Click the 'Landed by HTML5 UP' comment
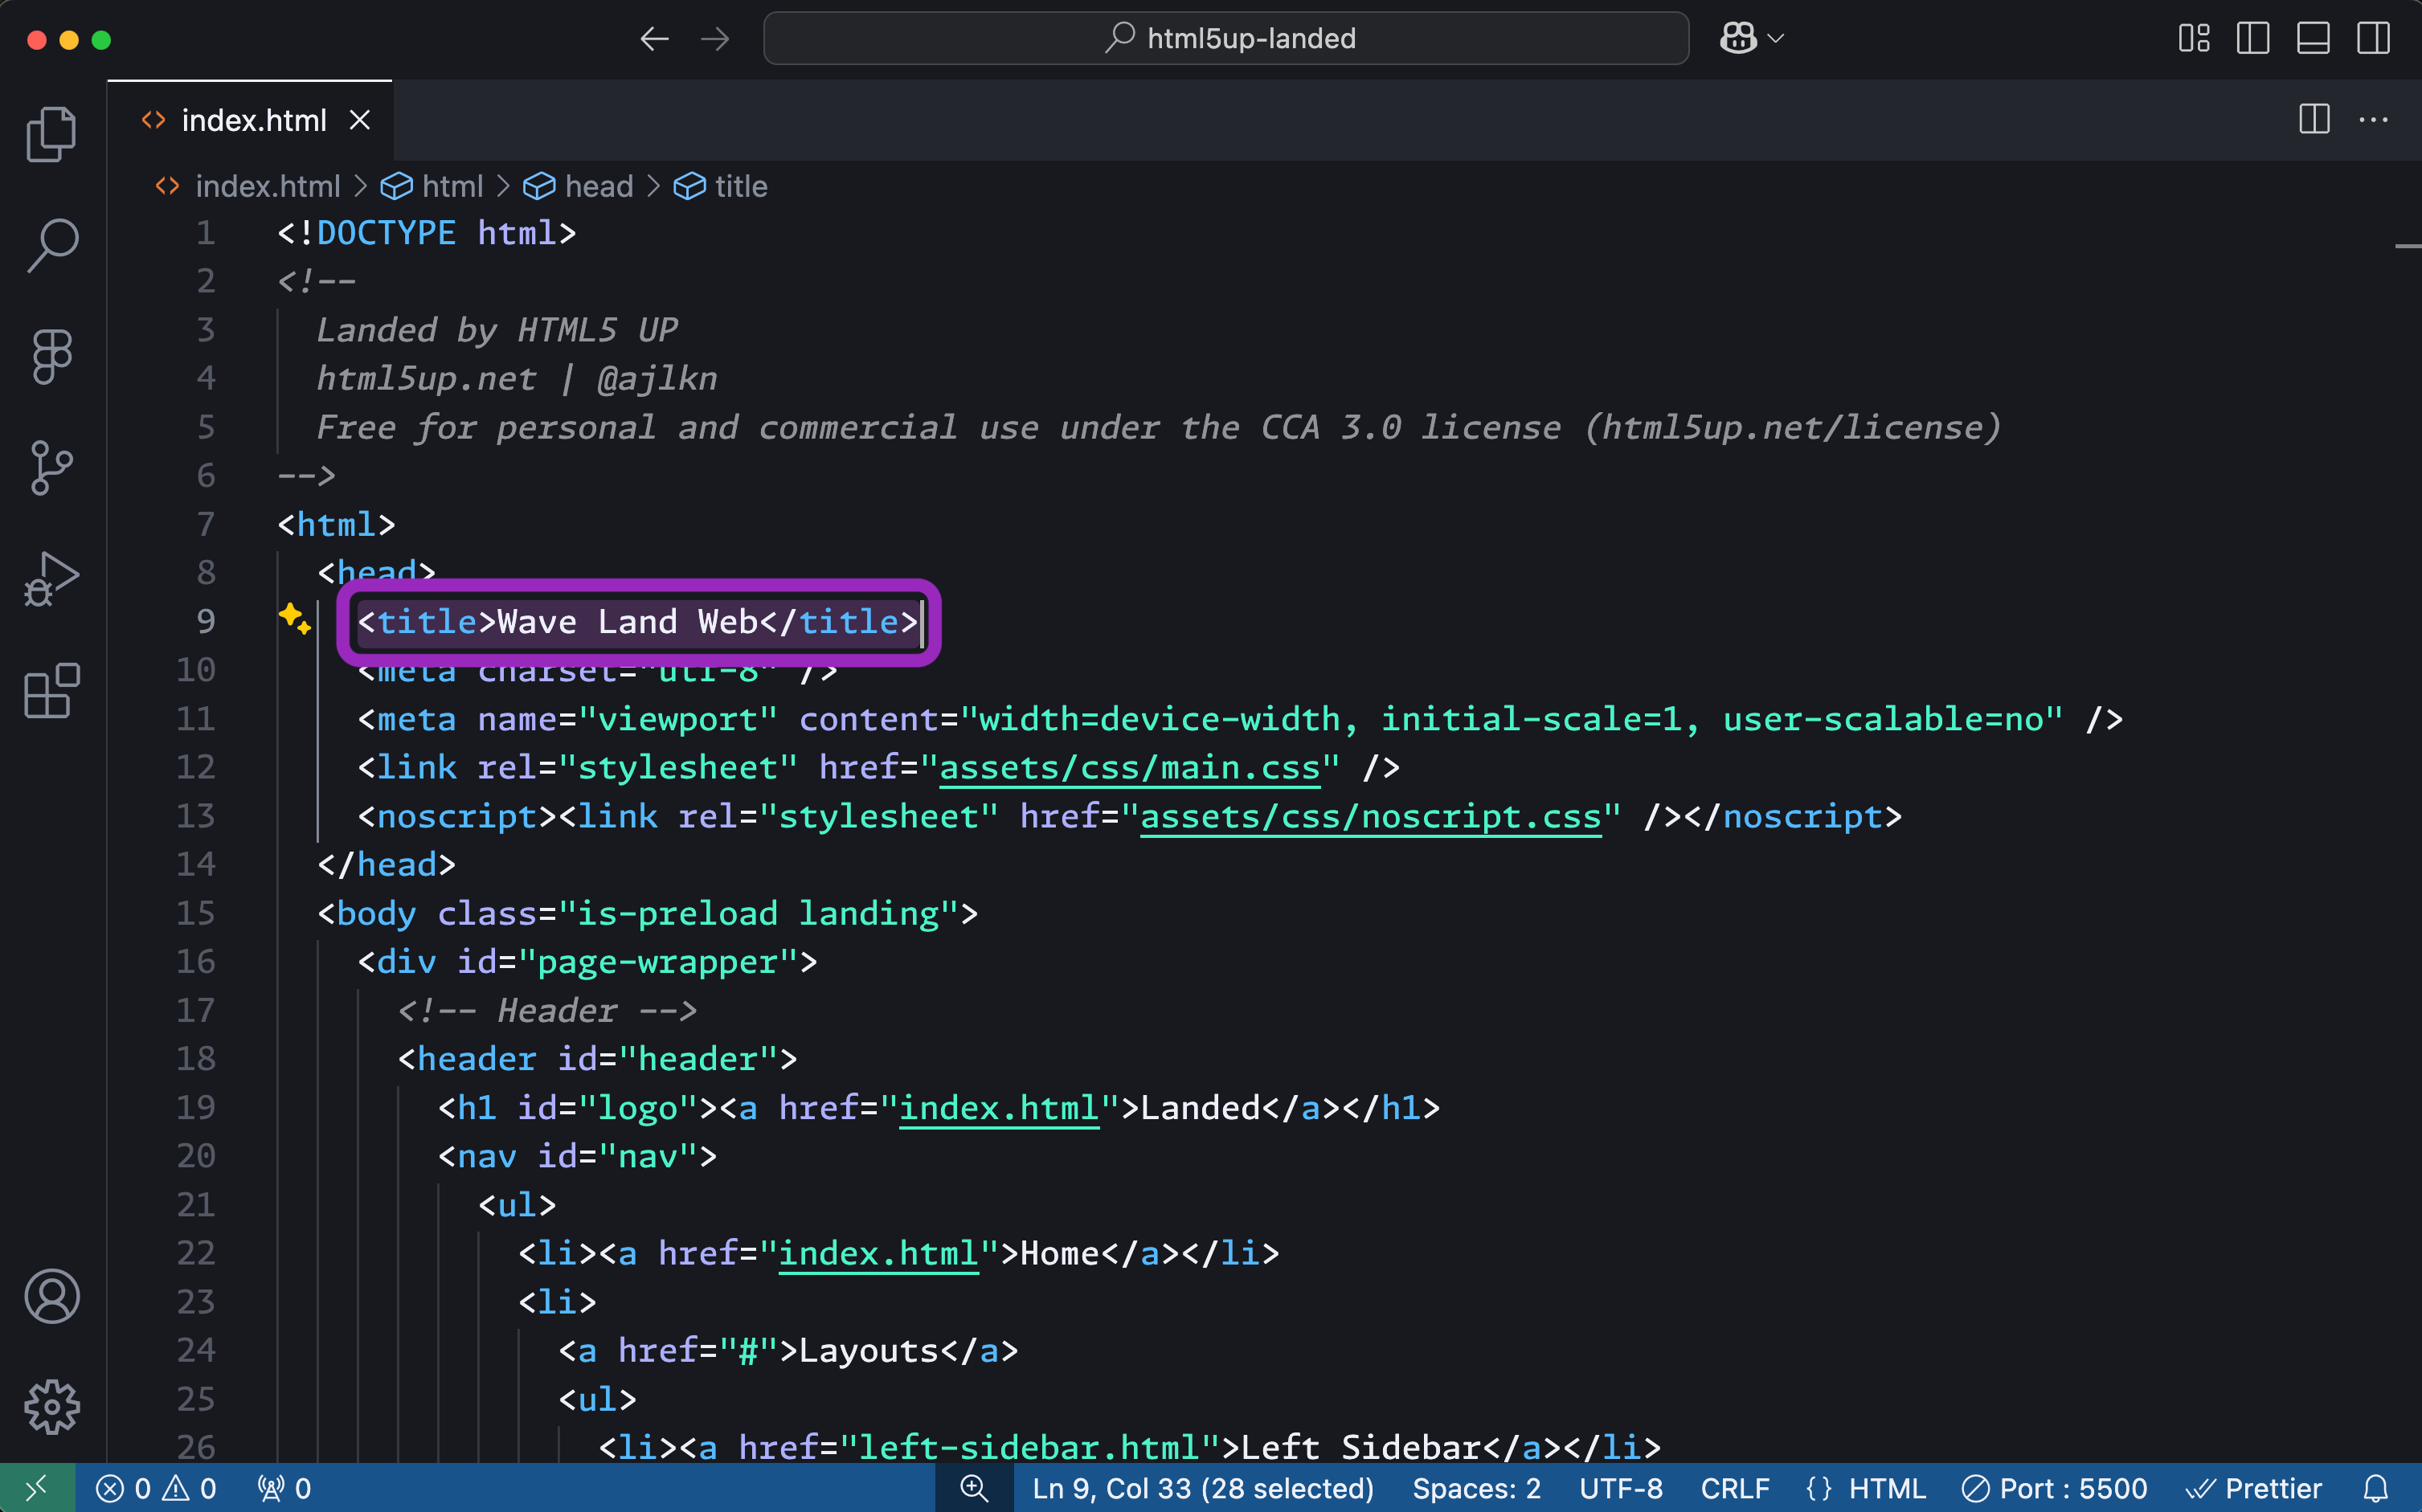The image size is (2422, 1512). pos(497,330)
